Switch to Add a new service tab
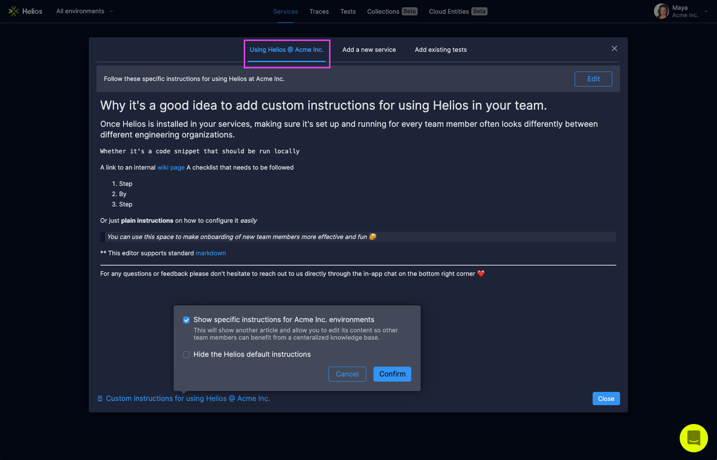The image size is (717, 460). click(x=369, y=50)
